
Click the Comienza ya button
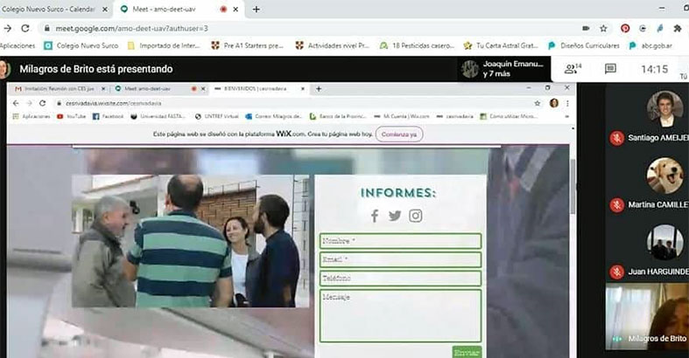click(x=399, y=134)
